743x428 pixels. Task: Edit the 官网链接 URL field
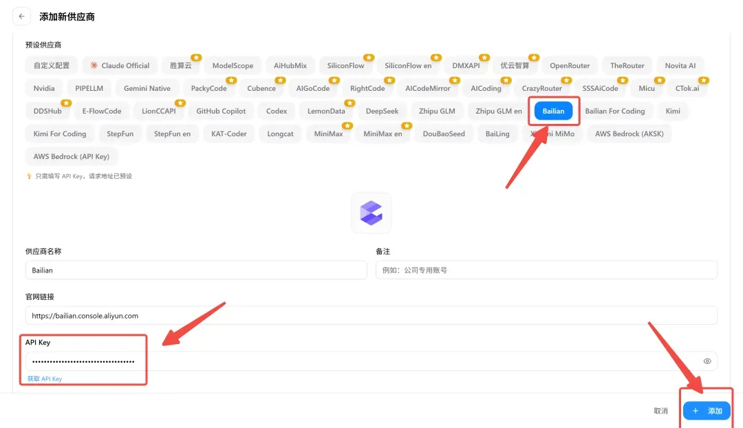point(371,316)
